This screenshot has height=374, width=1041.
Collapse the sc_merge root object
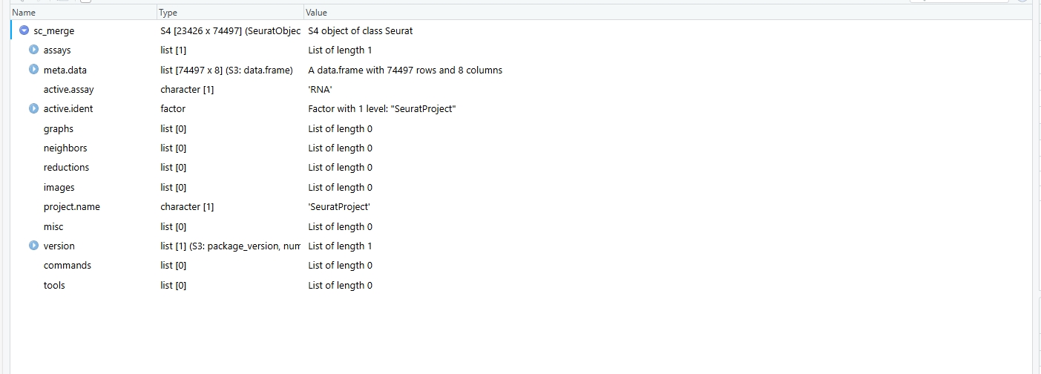[x=24, y=31]
